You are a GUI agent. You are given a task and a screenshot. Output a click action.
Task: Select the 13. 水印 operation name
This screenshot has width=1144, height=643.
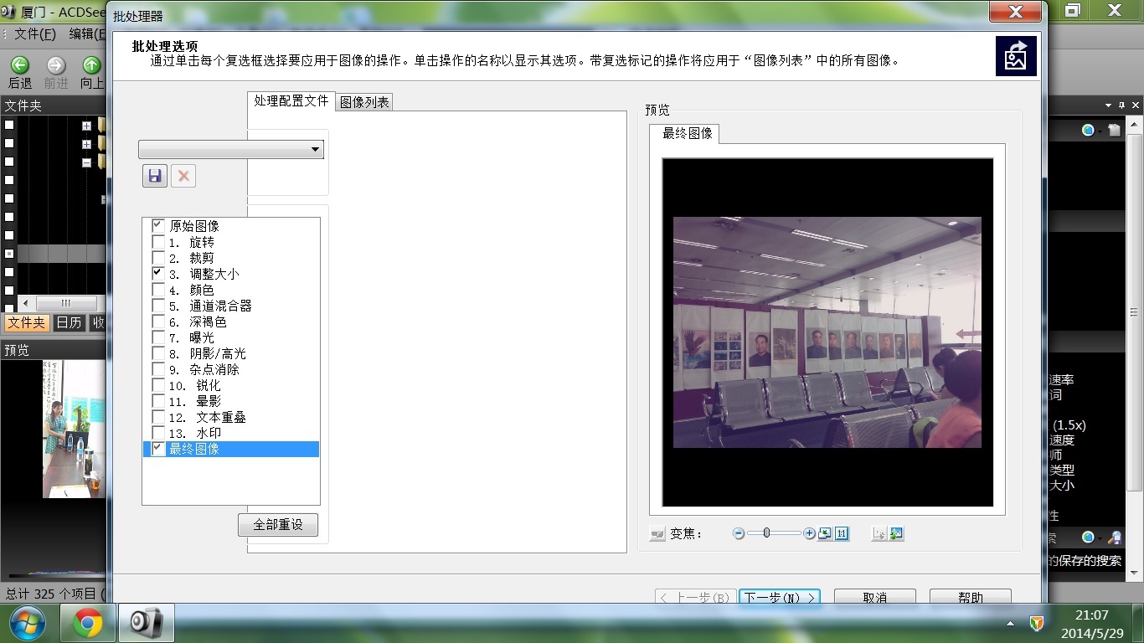[194, 433]
